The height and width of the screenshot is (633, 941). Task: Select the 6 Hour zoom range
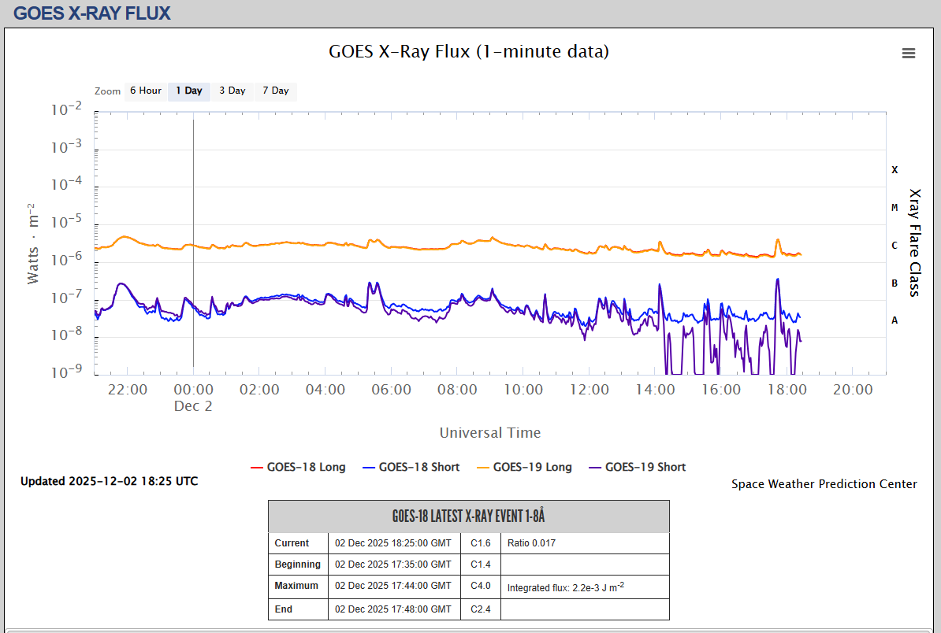tap(145, 91)
